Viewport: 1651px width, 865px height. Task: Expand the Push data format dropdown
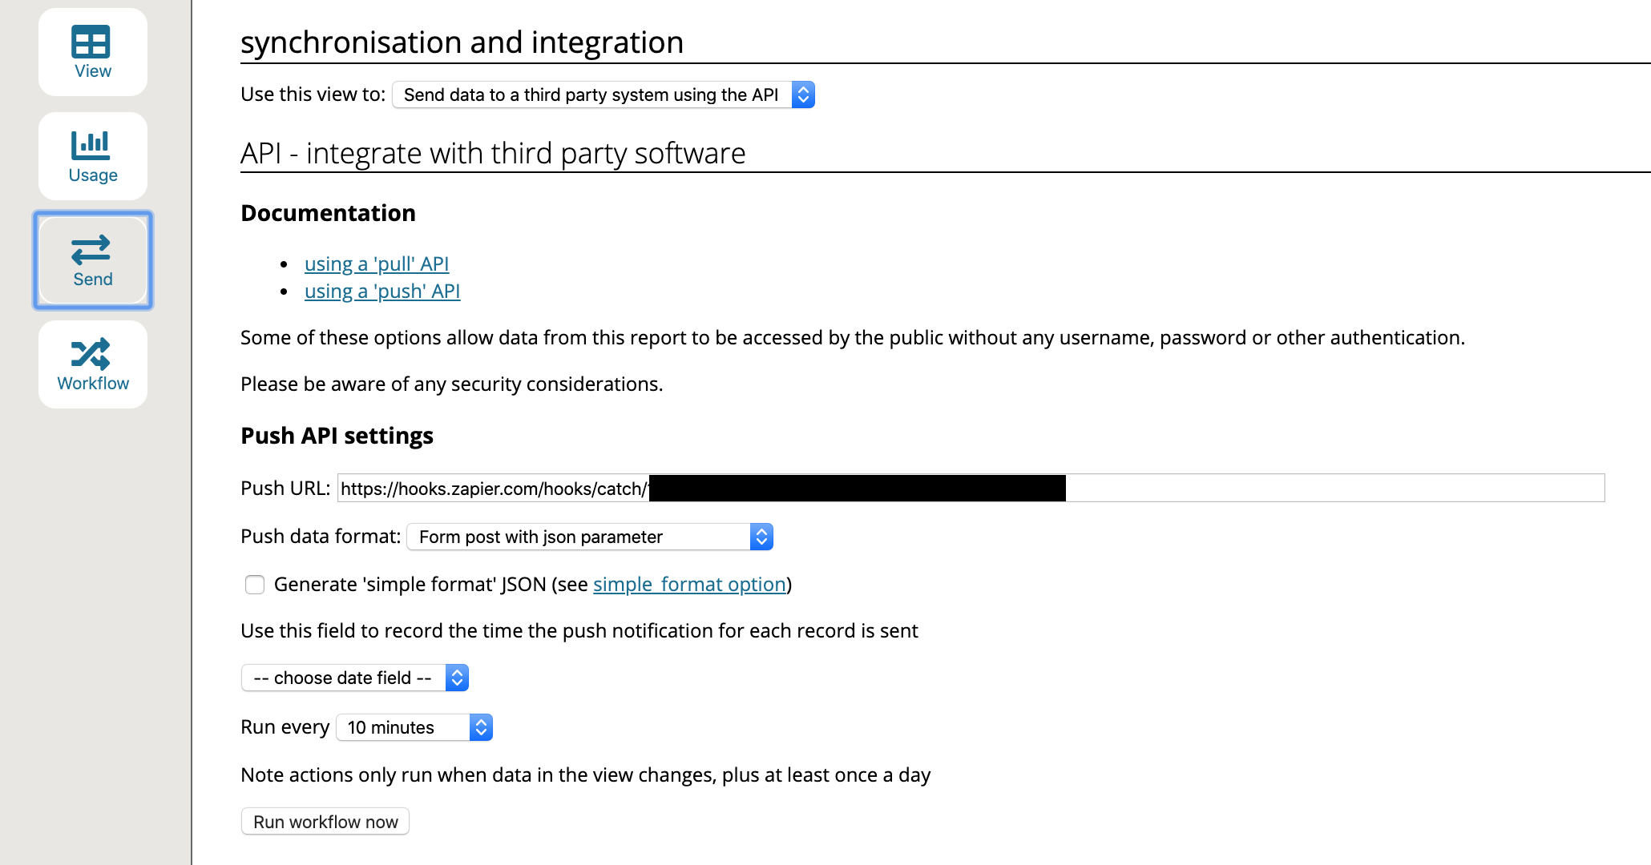click(x=590, y=537)
